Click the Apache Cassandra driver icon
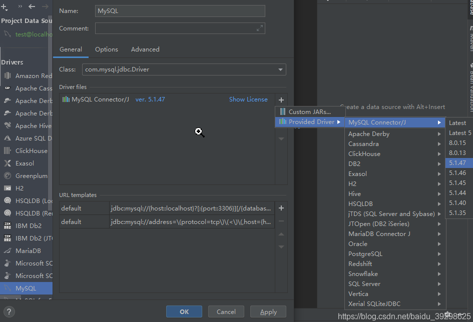Image resolution: width=473 pixels, height=322 pixels. coord(8,88)
